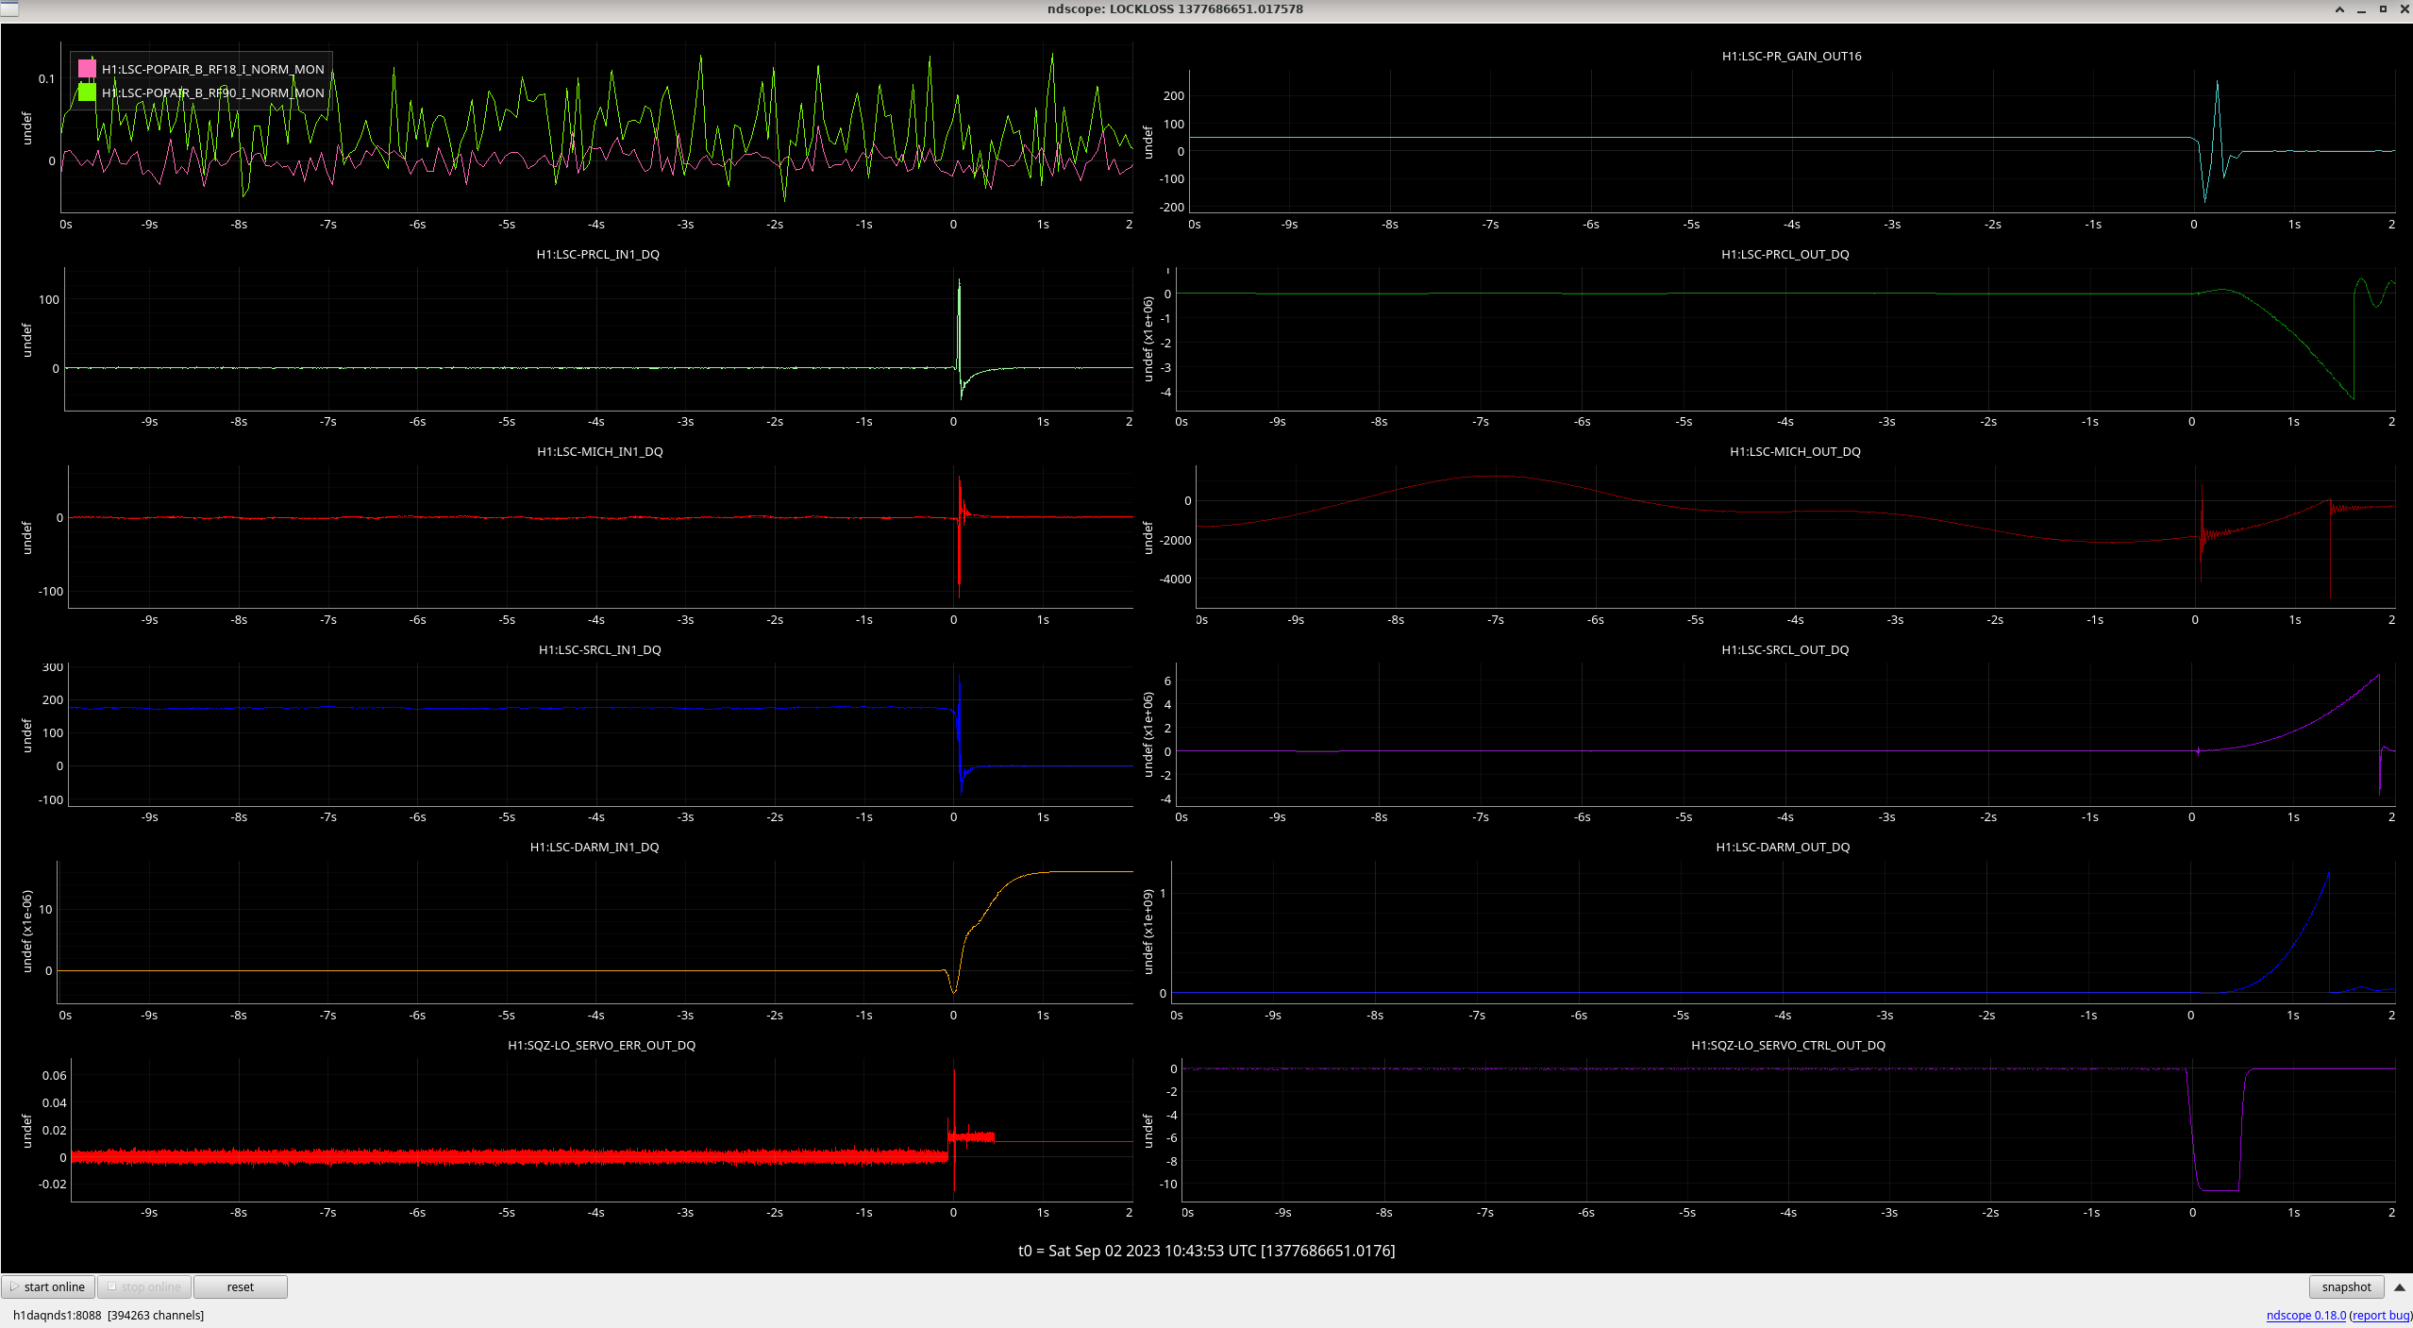Select legend entry H1:LSC-POPAIR_B_RF18_I_NORM_MON
Image resolution: width=2413 pixels, height=1328 pixels.
212,69
